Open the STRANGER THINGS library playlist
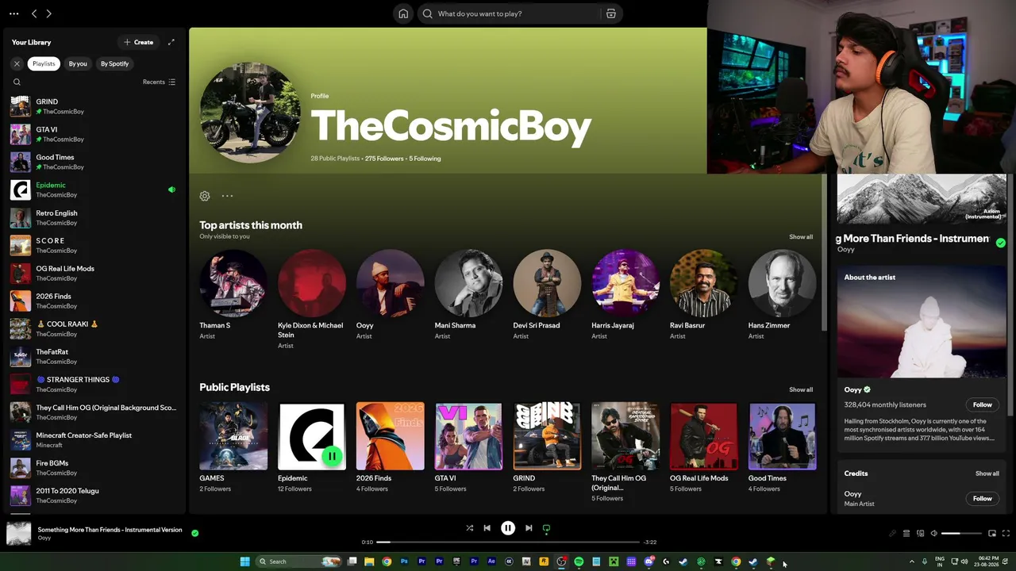The height and width of the screenshot is (571, 1016). pos(94,384)
